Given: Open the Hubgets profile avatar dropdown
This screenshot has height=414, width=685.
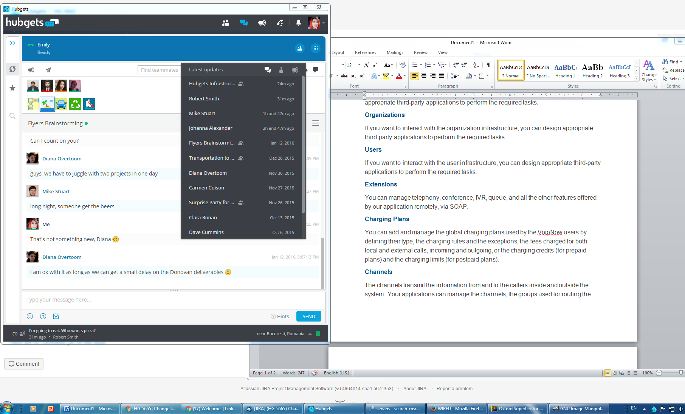Looking at the screenshot, I should pyautogui.click(x=316, y=23).
